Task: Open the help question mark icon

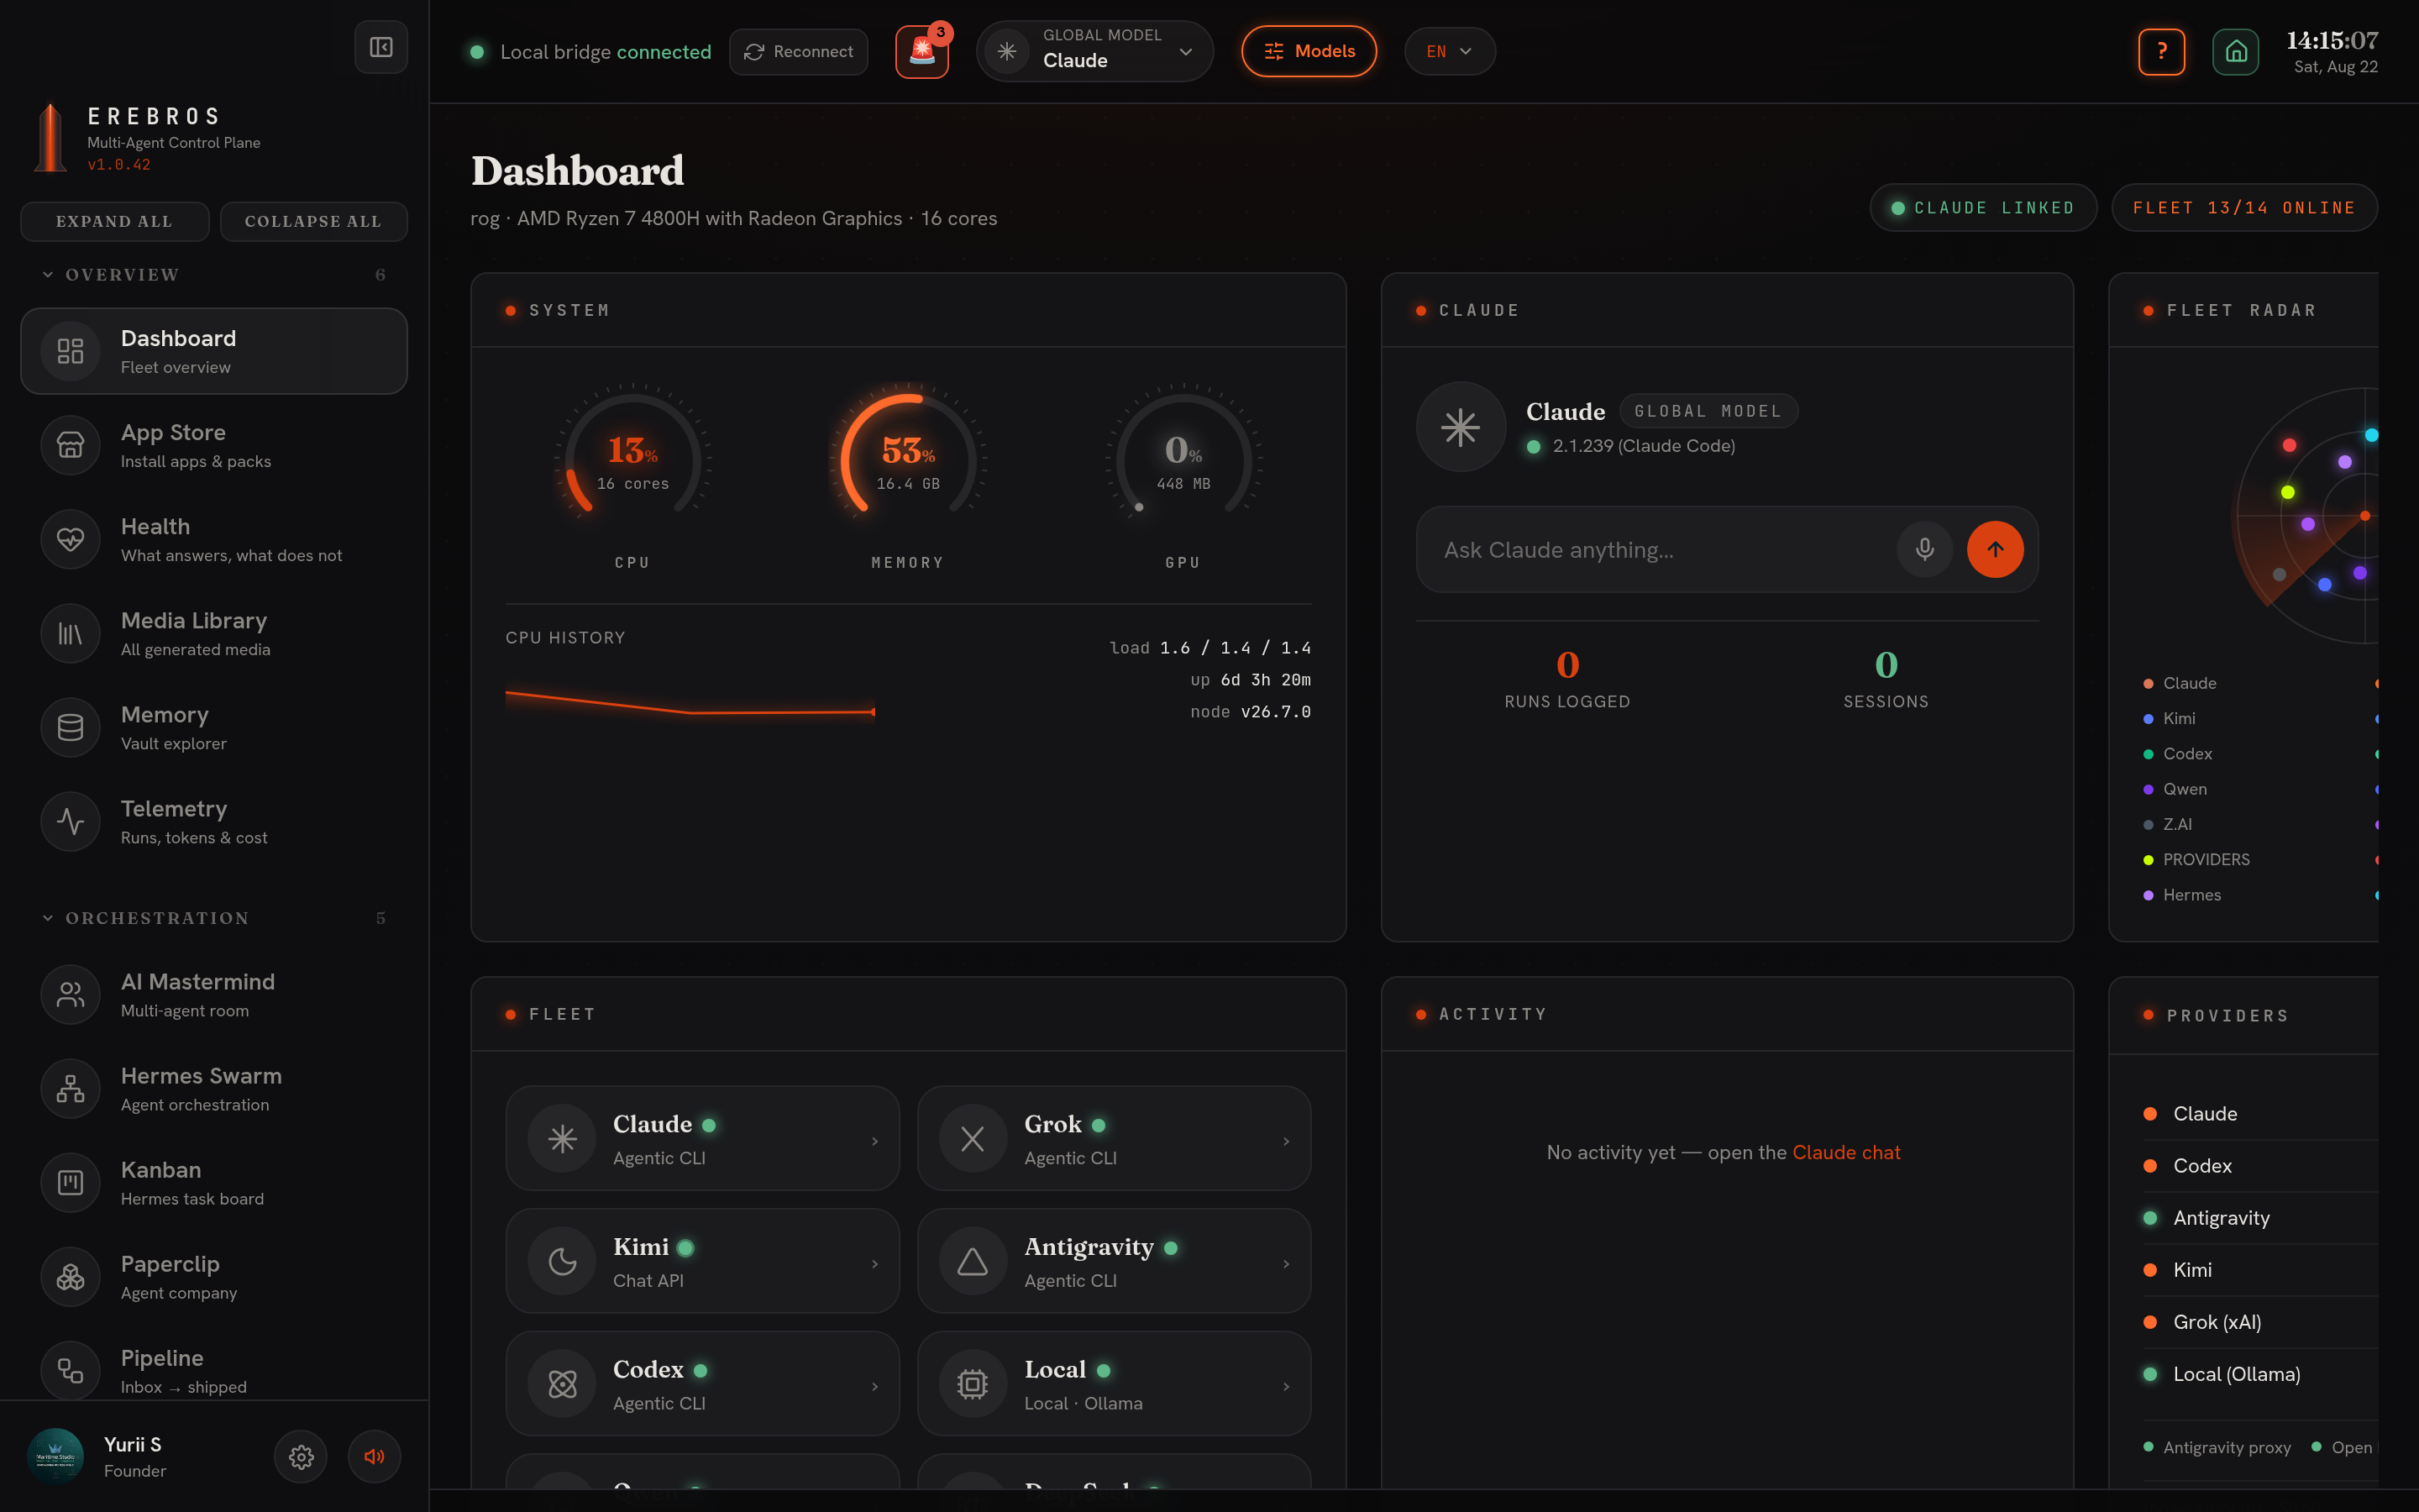Action: click(x=2161, y=51)
